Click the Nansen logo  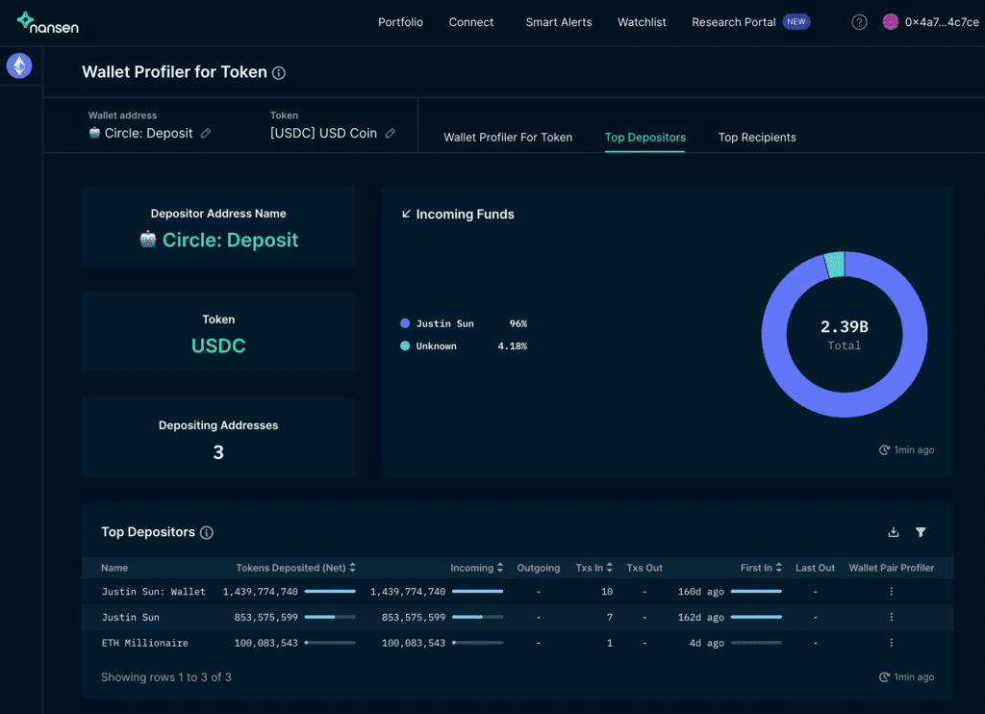(48, 23)
